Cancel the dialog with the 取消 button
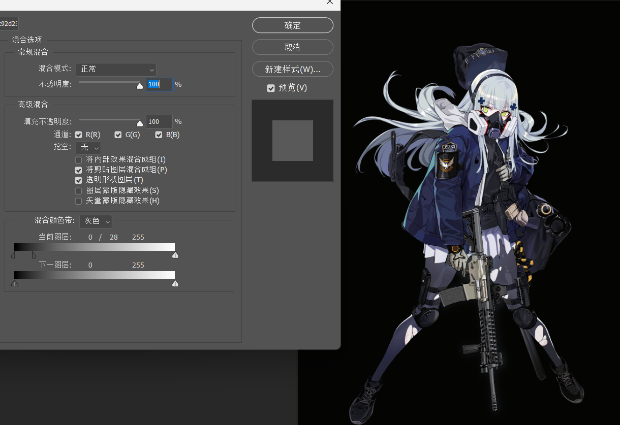 [293, 47]
